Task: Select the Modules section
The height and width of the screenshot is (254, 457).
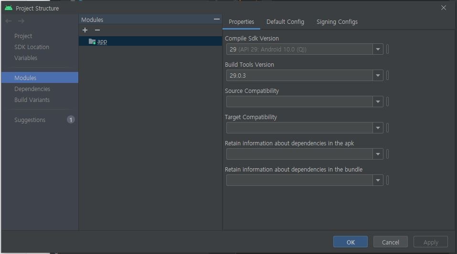Action: coord(40,78)
